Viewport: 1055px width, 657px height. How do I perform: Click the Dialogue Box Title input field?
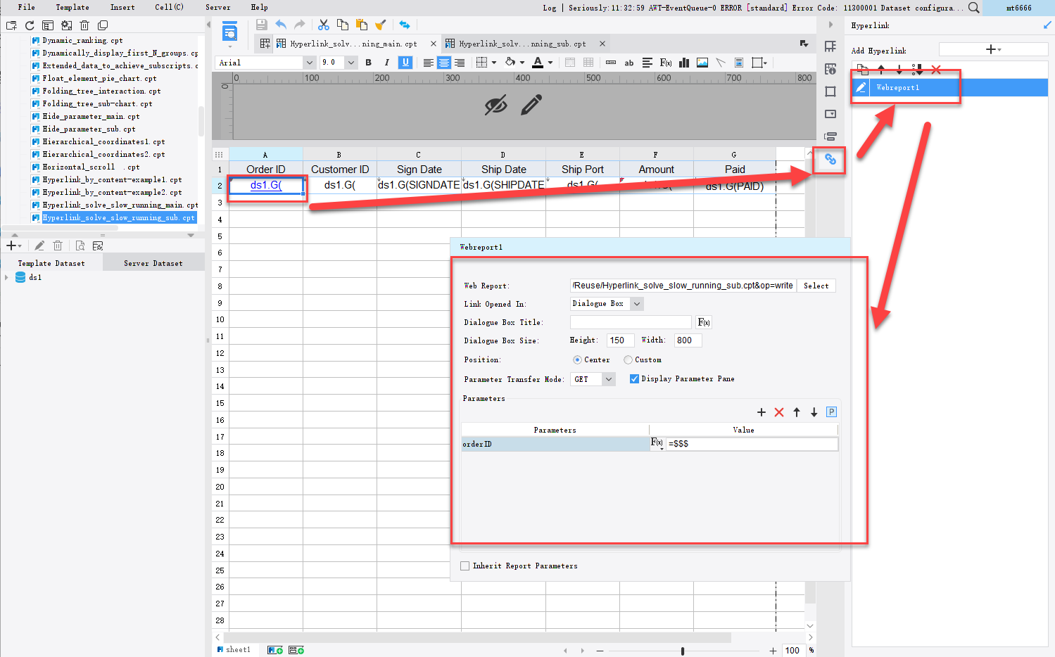pos(631,322)
